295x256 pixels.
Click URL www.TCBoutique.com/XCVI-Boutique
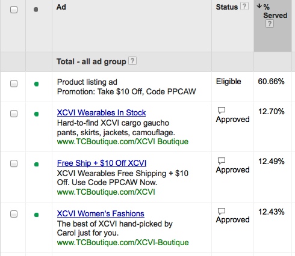pos(123,243)
